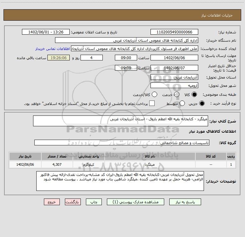Image resolution: width=245 pixels, height=237 pixels.
Task: Click the توضیحات خریدار text area
Action: coord(120,181)
